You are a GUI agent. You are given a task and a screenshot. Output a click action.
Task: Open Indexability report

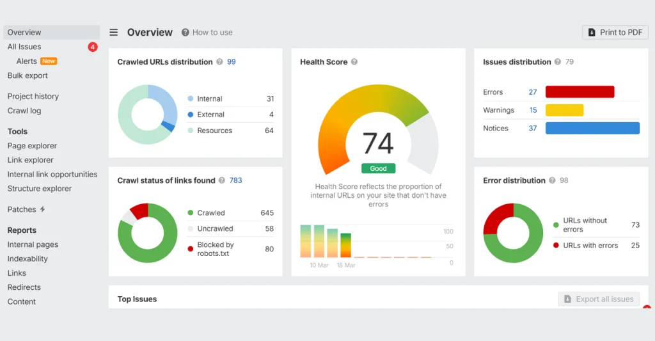pyautogui.click(x=28, y=258)
